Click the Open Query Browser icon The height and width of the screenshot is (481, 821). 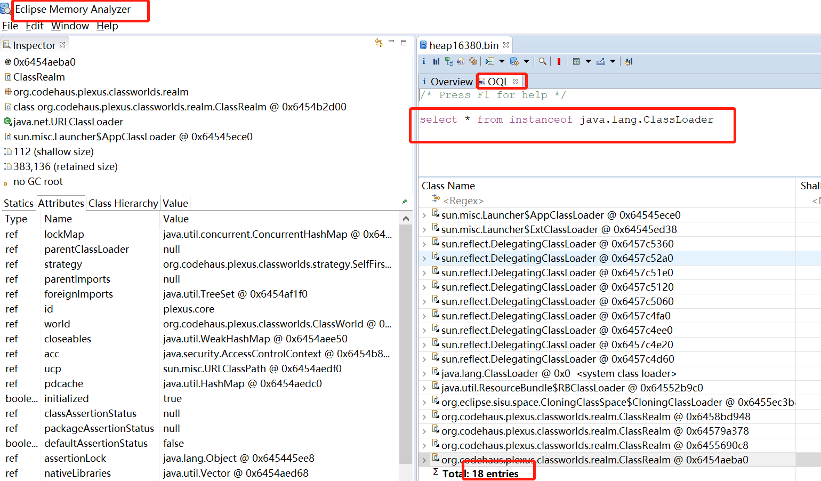pyautogui.click(x=514, y=61)
